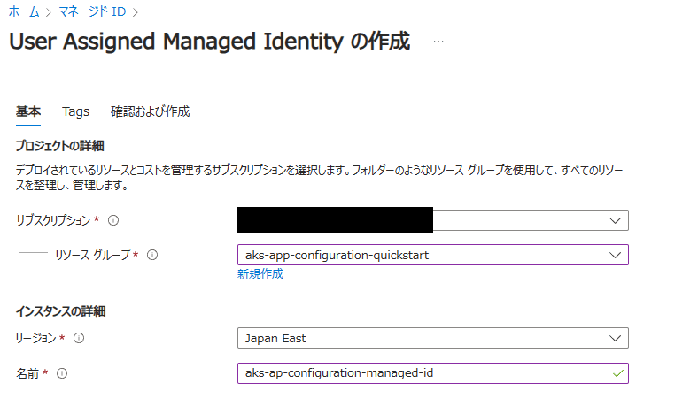
Task: Click the green validation checkmark in name field
Action: point(618,373)
